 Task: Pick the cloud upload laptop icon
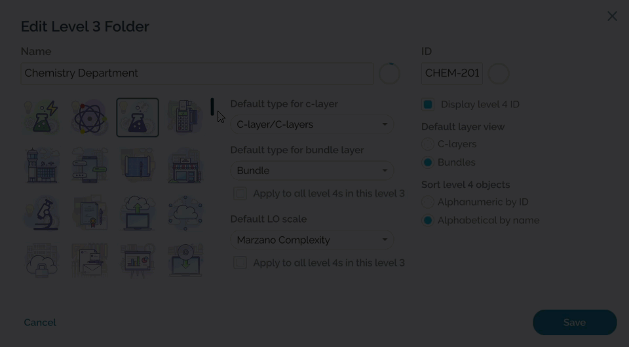pos(138,213)
